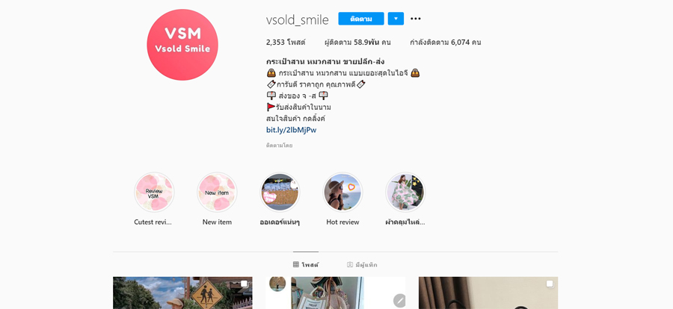The image size is (673, 309).
Task: Switch to the มีผู้แท็ก tagged tab
Action: point(362,265)
